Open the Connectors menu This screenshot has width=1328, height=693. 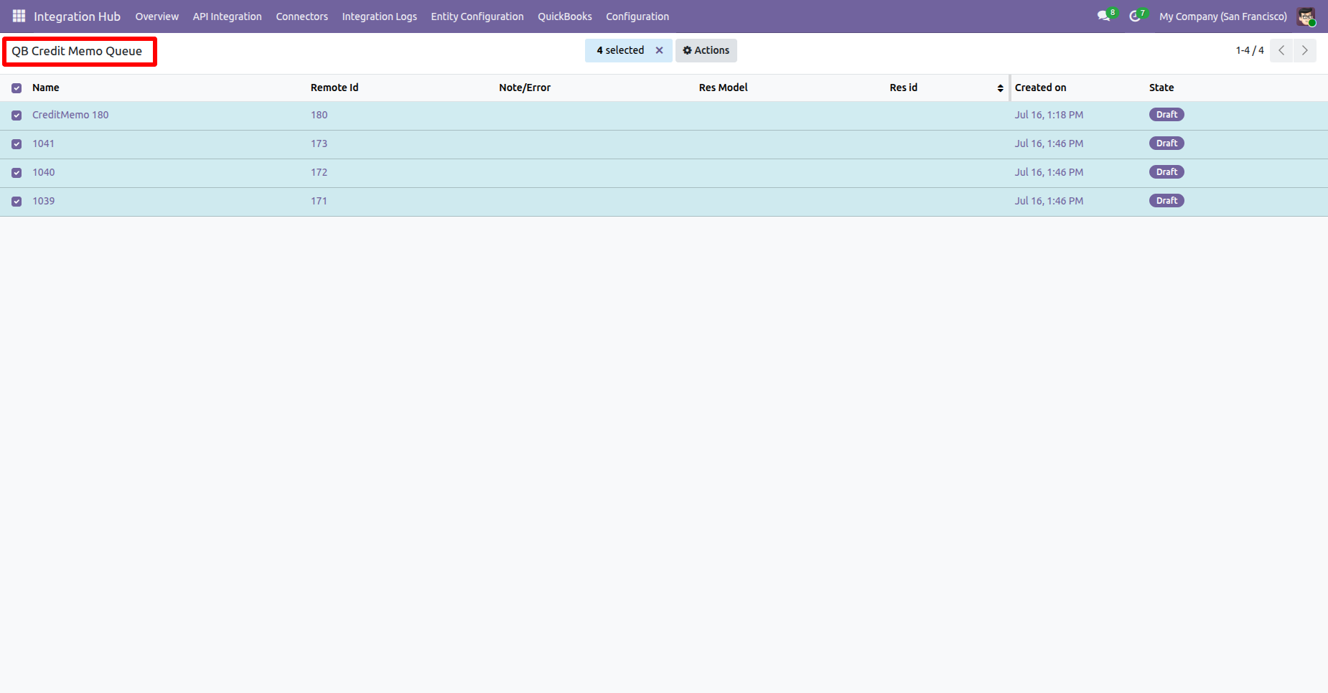[301, 16]
